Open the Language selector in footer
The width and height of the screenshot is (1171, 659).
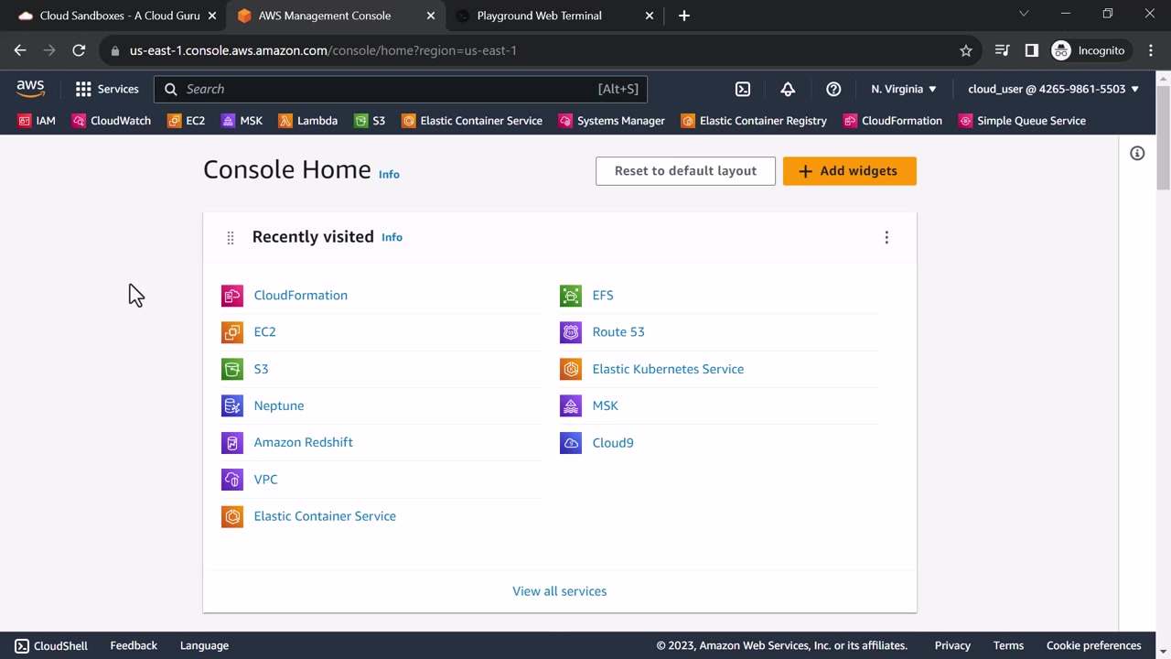click(x=204, y=645)
